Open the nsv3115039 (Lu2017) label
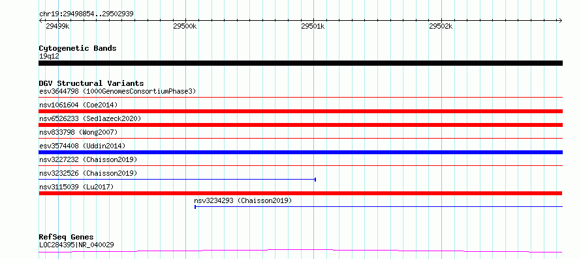Image resolution: width=581 pixels, height=259 pixels. [x=76, y=187]
